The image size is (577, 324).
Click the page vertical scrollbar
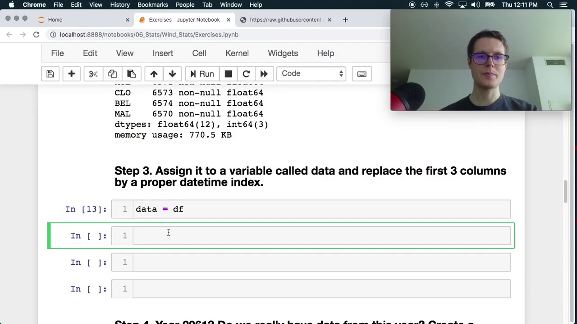point(566,191)
